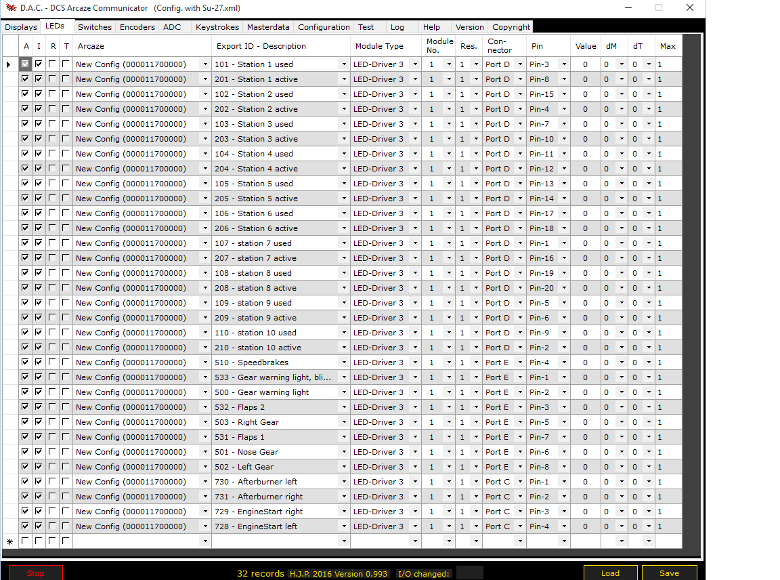
Task: Toggle A checkbox for Station 1 active row
Action: coord(25,79)
